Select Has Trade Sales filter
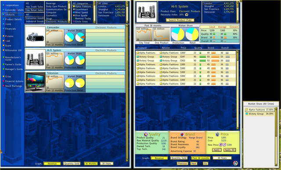Viewport: 281px width, 170px height. click(34, 7)
